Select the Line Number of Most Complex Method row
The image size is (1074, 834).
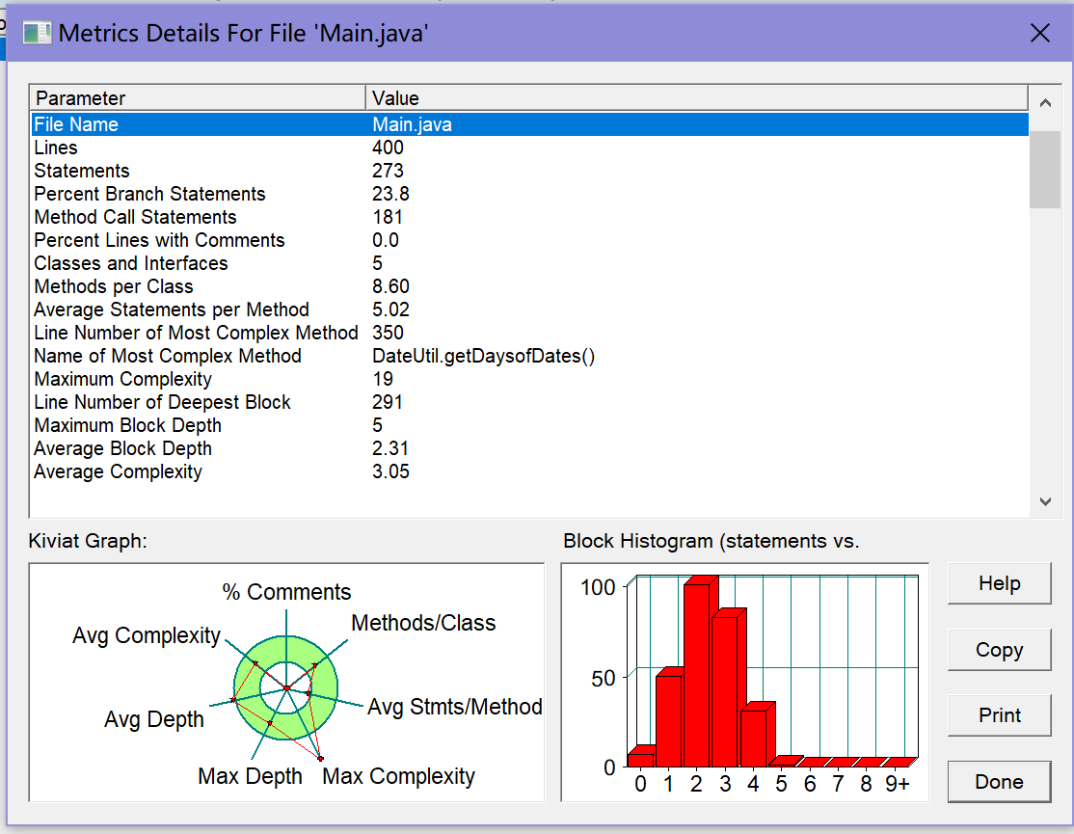click(x=529, y=333)
